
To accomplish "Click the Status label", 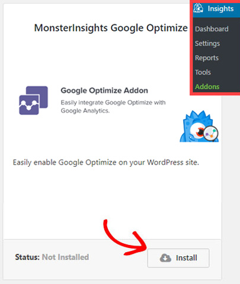I will [27, 257].
